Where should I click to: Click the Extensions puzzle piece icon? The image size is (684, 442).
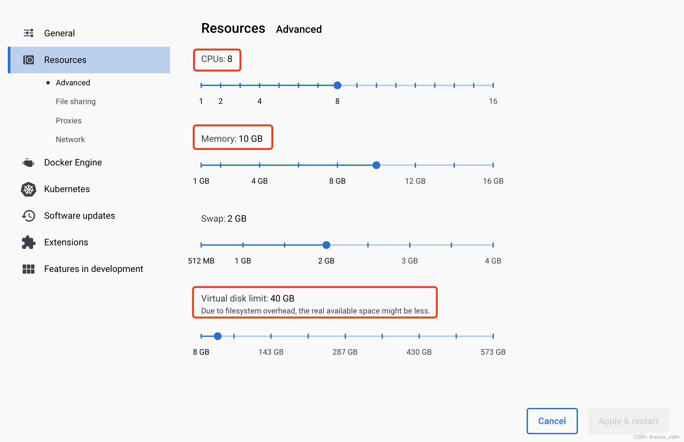point(29,242)
